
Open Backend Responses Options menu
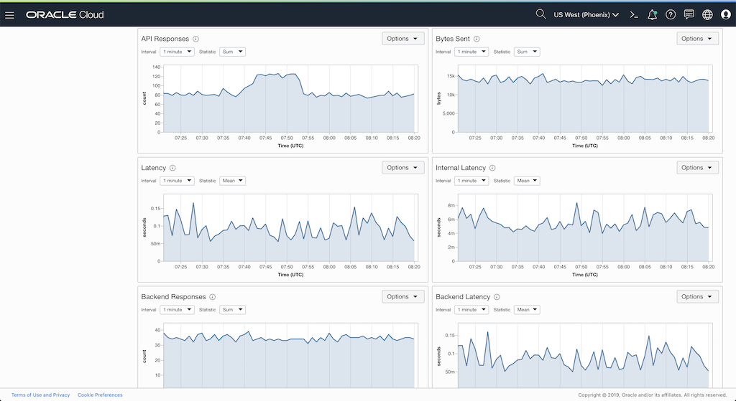(402, 297)
